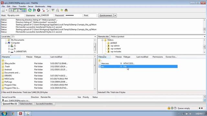The image size is (207, 116).
Task: Open the Edit menu
Action: [8, 6]
